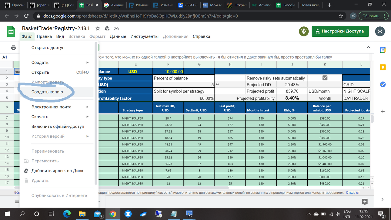Screen dimensions: 391x220
Task: Open the Chrome icon in the taskbar
Action: (x=113, y=214)
